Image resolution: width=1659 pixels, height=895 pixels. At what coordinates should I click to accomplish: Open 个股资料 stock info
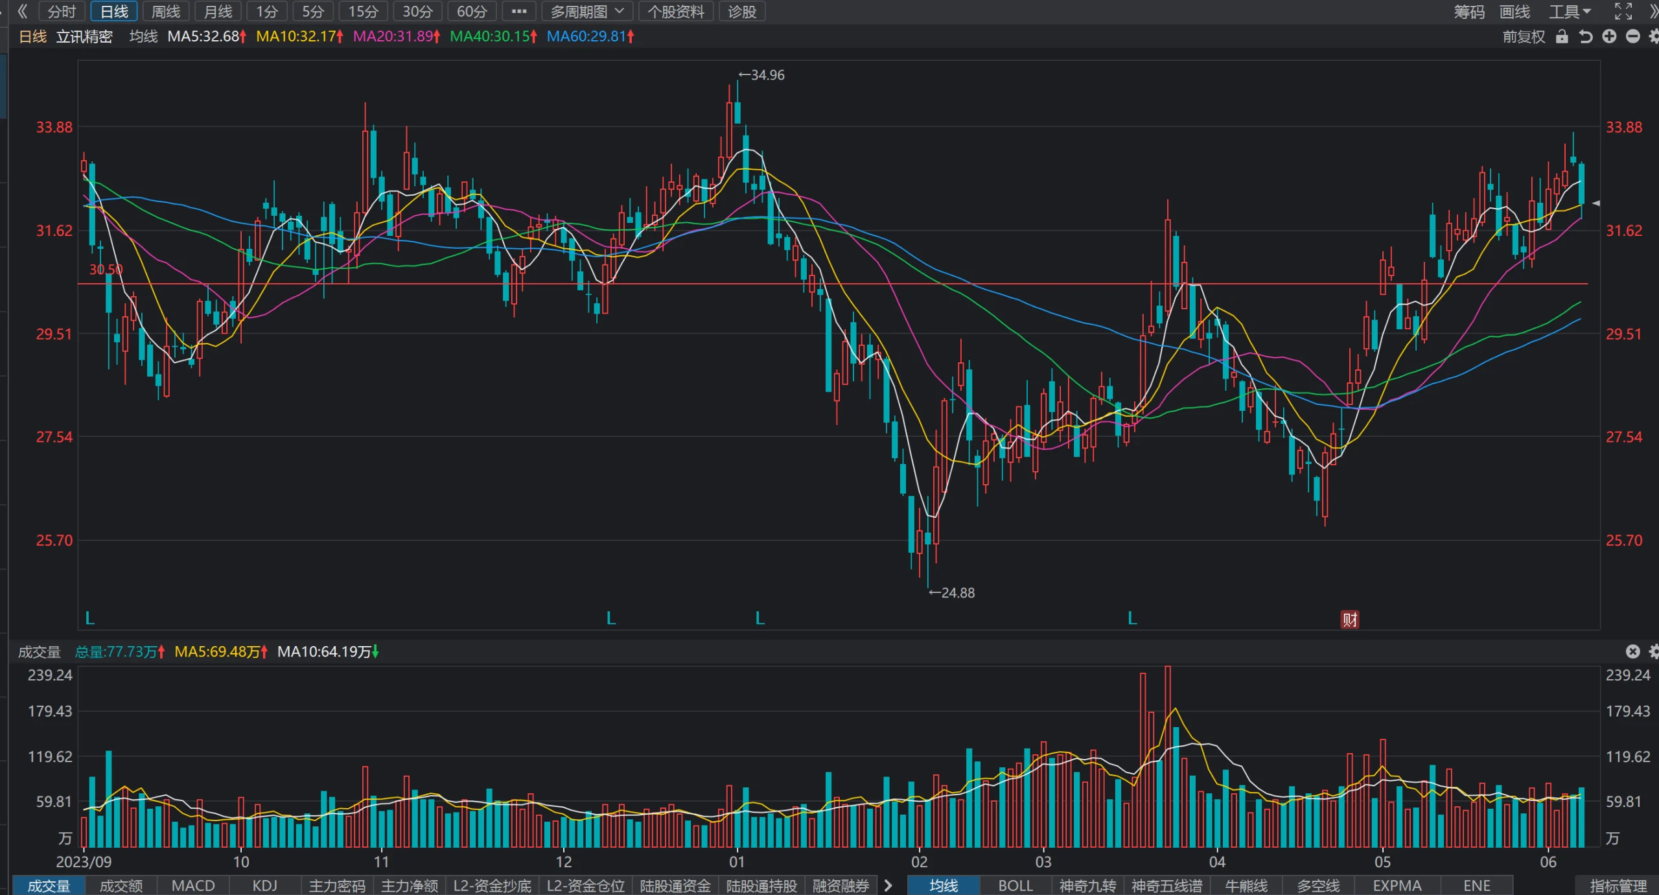tap(676, 11)
